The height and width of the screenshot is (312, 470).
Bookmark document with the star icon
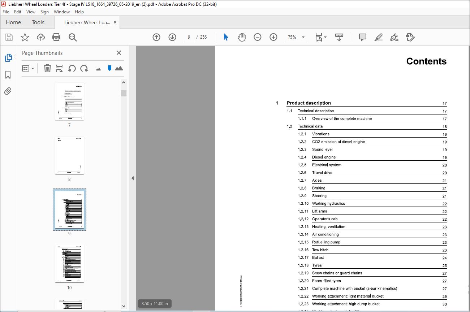[25, 37]
